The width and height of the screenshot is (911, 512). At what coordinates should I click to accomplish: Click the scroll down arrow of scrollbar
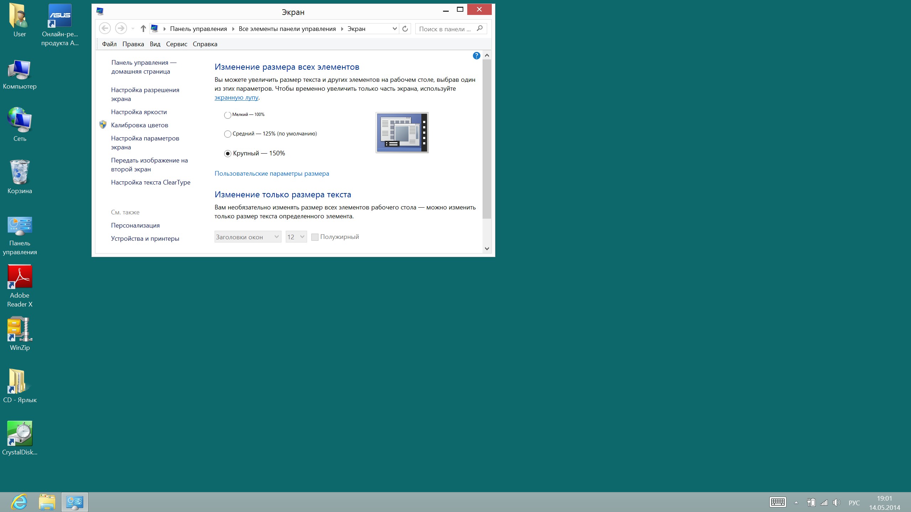487,249
